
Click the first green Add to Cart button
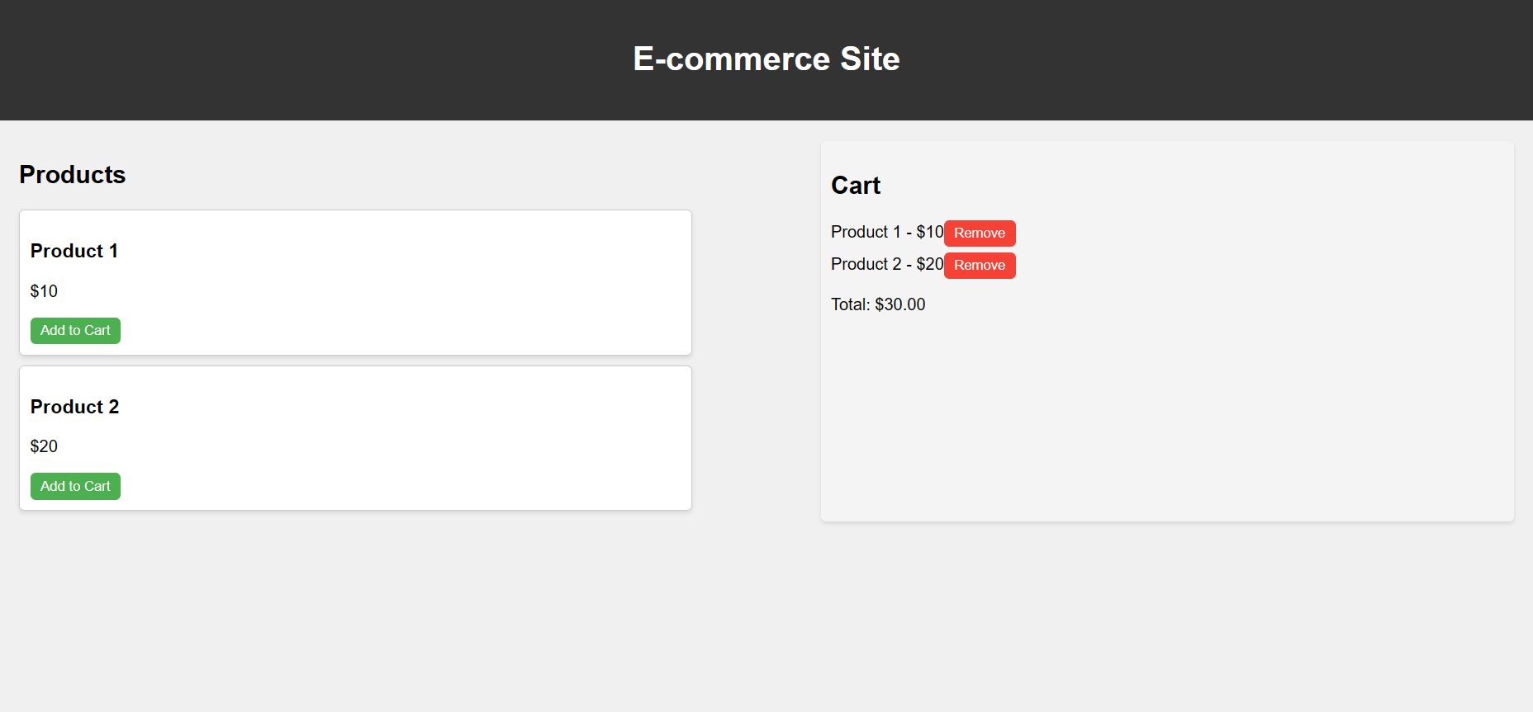click(75, 330)
